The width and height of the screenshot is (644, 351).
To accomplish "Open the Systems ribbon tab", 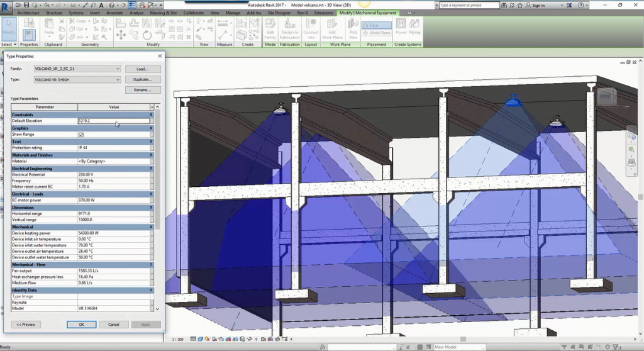I will click(x=76, y=13).
